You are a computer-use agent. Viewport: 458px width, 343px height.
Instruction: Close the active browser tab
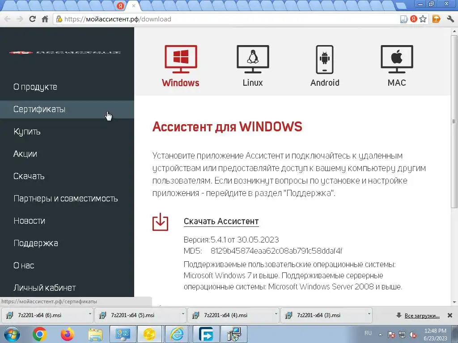coord(134,6)
